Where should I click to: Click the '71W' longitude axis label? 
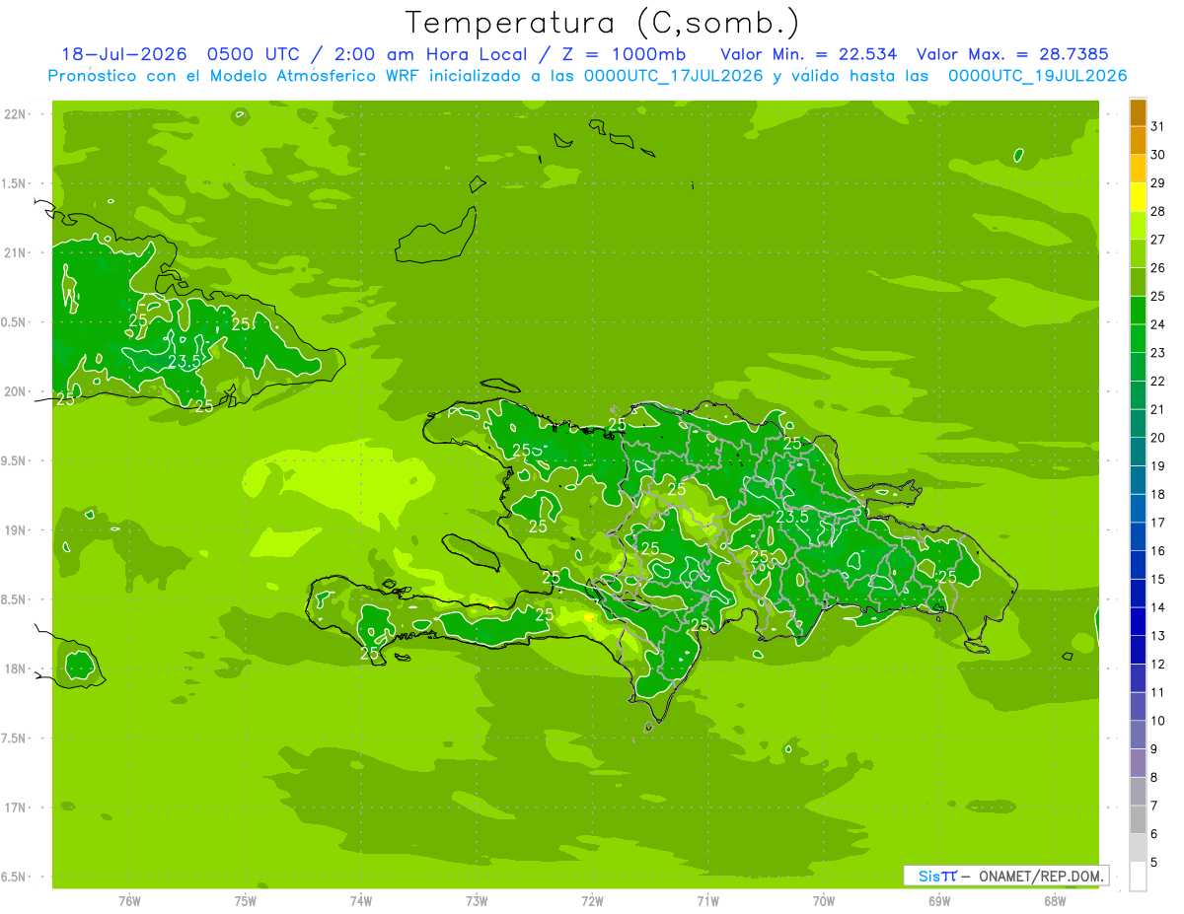(707, 901)
